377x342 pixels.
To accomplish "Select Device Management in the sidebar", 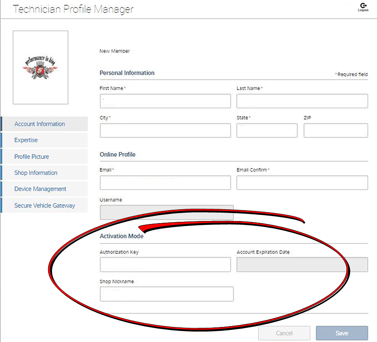I will tap(40, 189).
